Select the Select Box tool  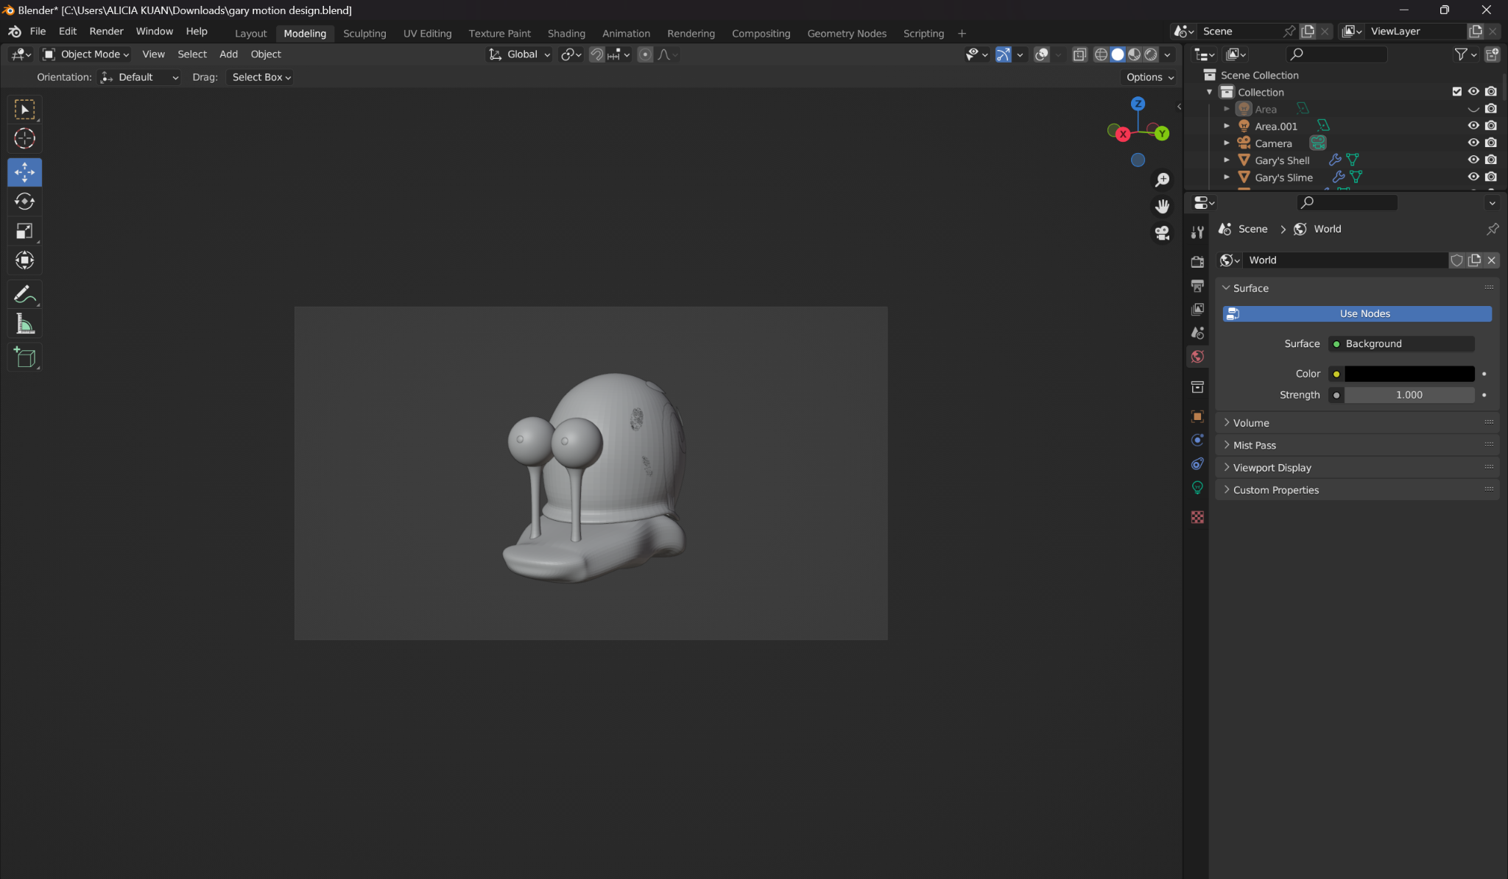(x=24, y=110)
